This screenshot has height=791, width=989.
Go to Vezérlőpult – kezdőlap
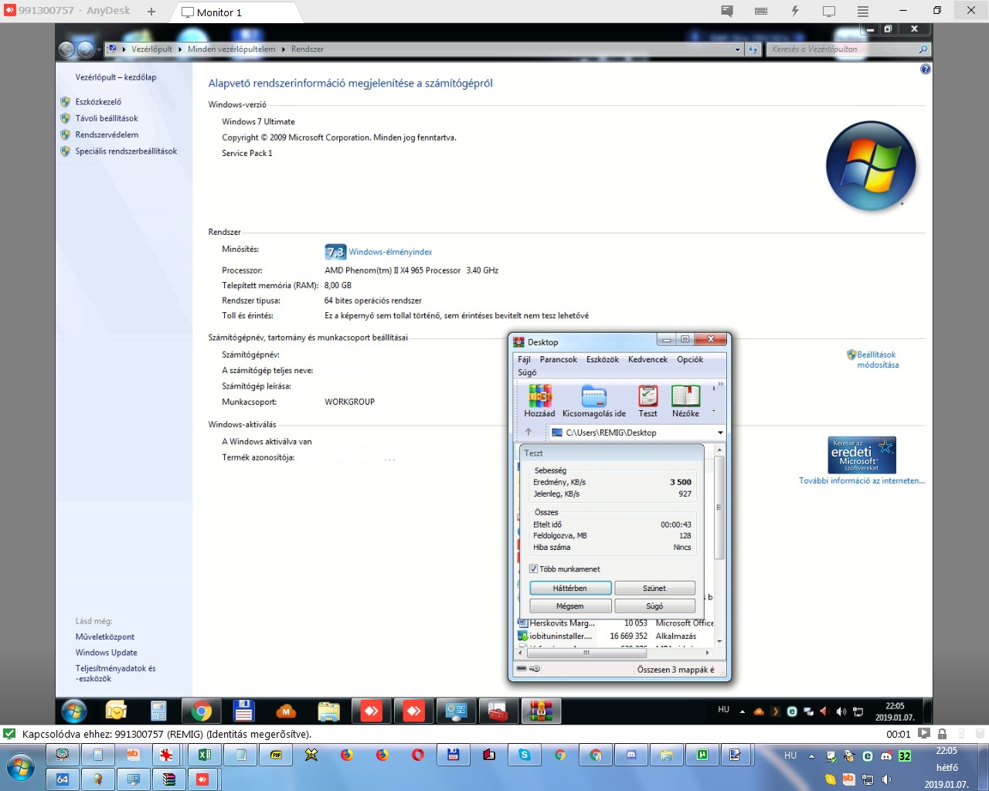coord(116,77)
